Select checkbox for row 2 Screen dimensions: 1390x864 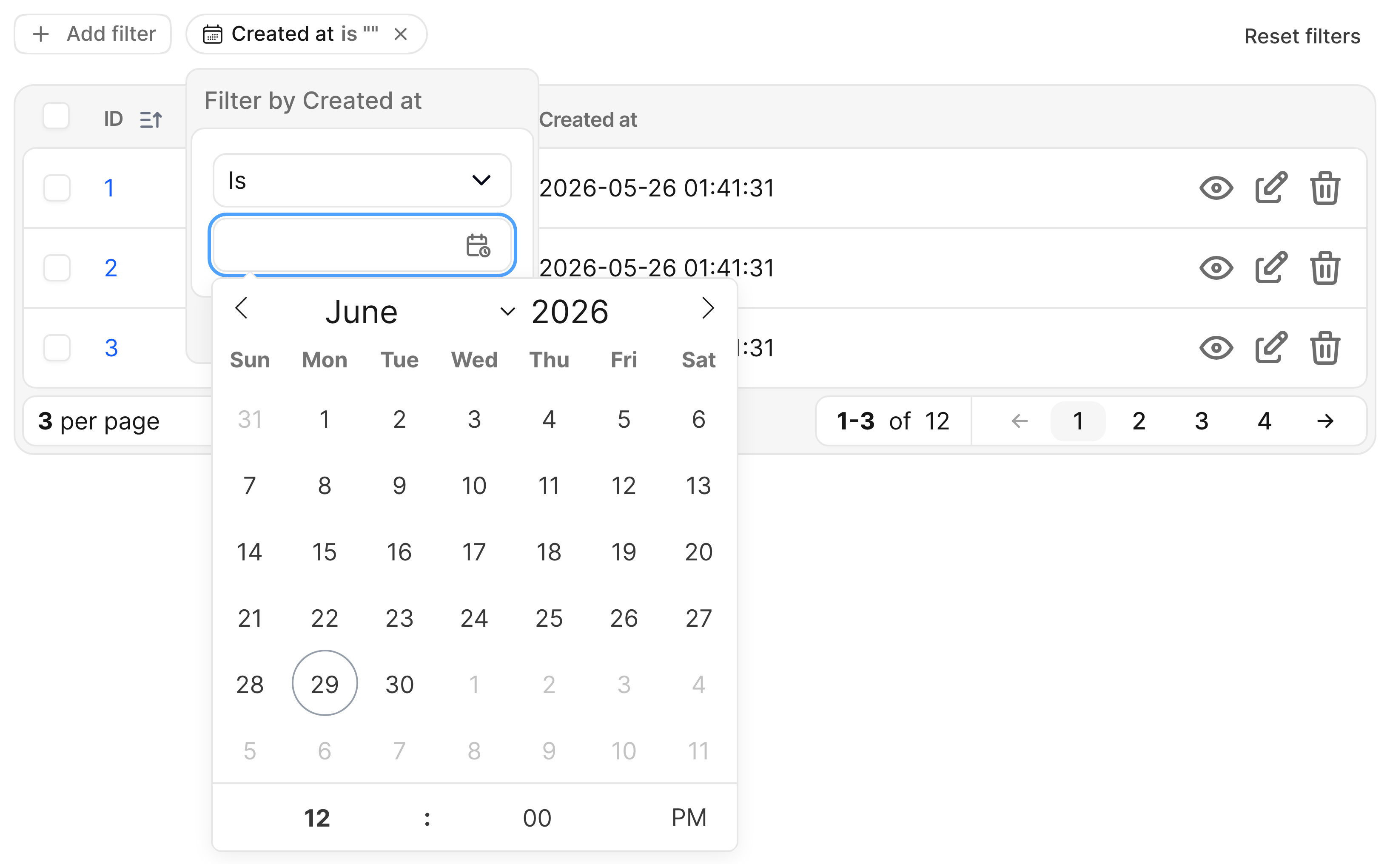pyautogui.click(x=57, y=268)
